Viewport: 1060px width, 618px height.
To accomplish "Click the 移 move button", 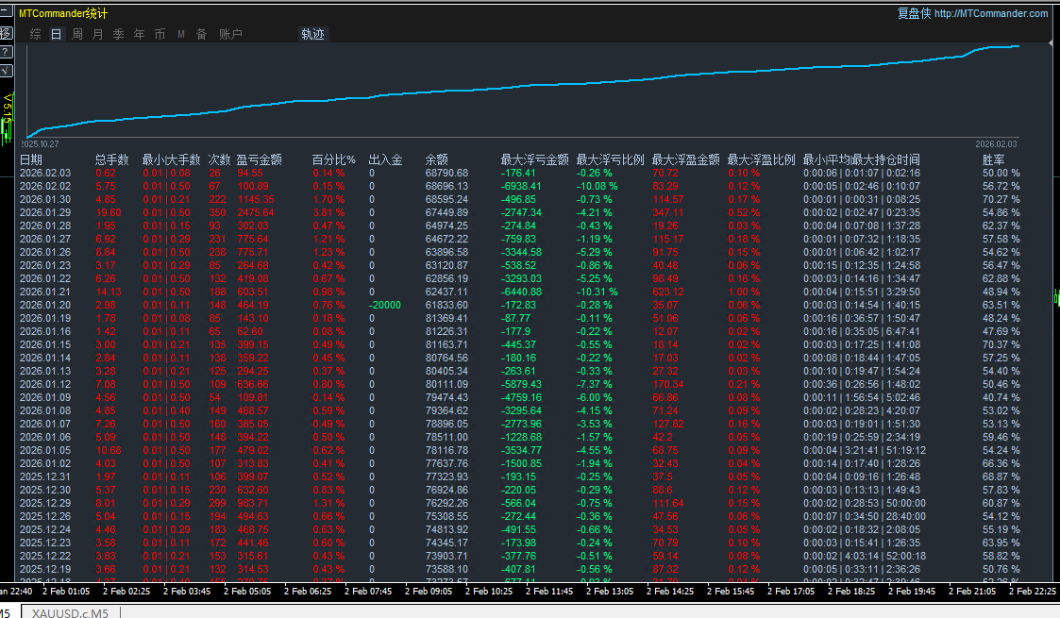I will [x=6, y=33].
